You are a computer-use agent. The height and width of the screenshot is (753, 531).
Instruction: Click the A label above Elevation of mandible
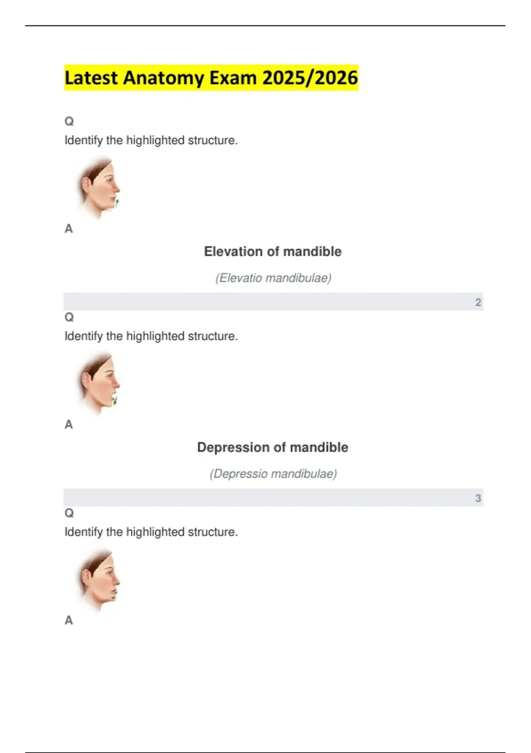click(69, 229)
